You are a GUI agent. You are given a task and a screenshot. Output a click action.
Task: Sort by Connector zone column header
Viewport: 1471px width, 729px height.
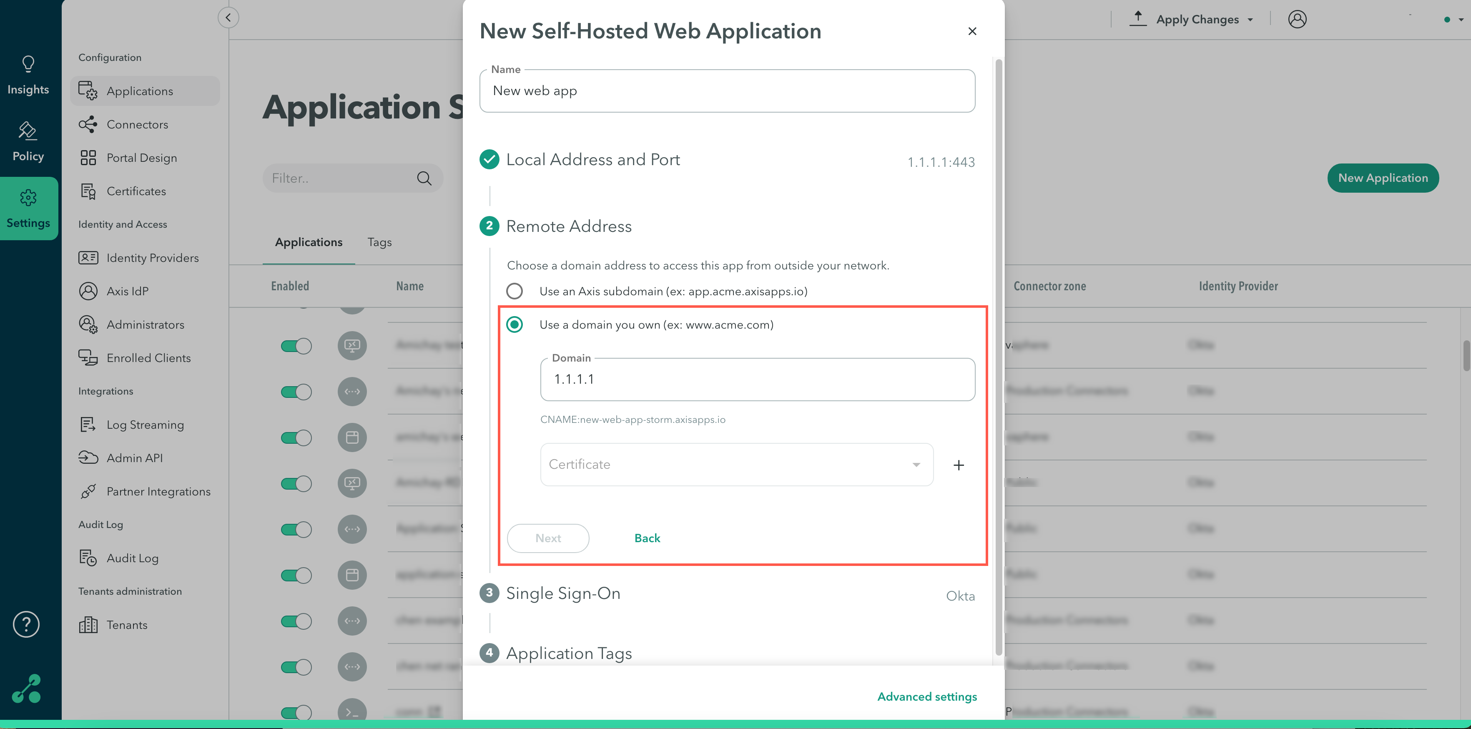(1049, 286)
